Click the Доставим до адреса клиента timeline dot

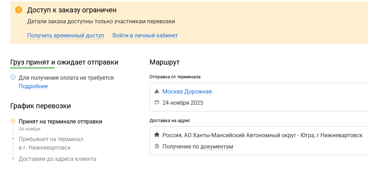(13, 159)
